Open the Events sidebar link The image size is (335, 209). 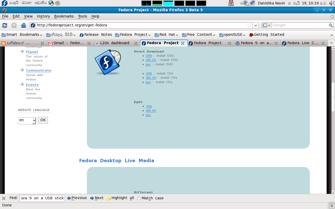coord(32,85)
